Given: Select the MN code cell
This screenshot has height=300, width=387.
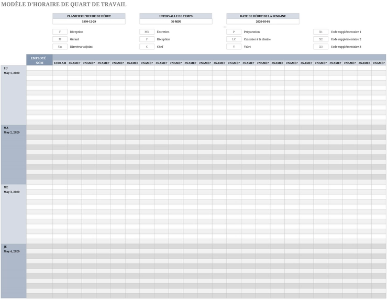Looking at the screenshot, I should tap(147, 32).
